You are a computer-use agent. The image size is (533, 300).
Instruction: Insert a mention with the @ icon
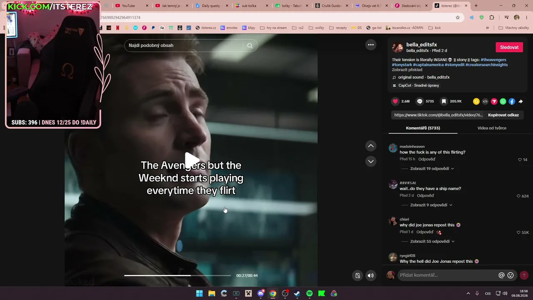click(501, 275)
